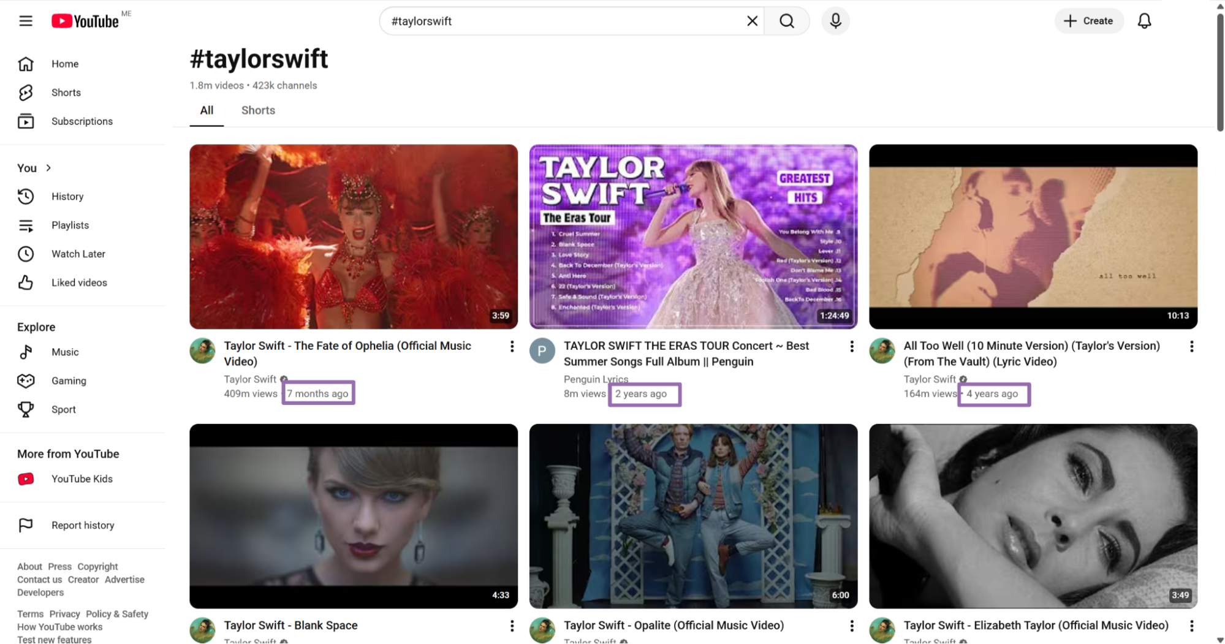Open the Developers footer link
The image size is (1225, 644).
coord(40,593)
